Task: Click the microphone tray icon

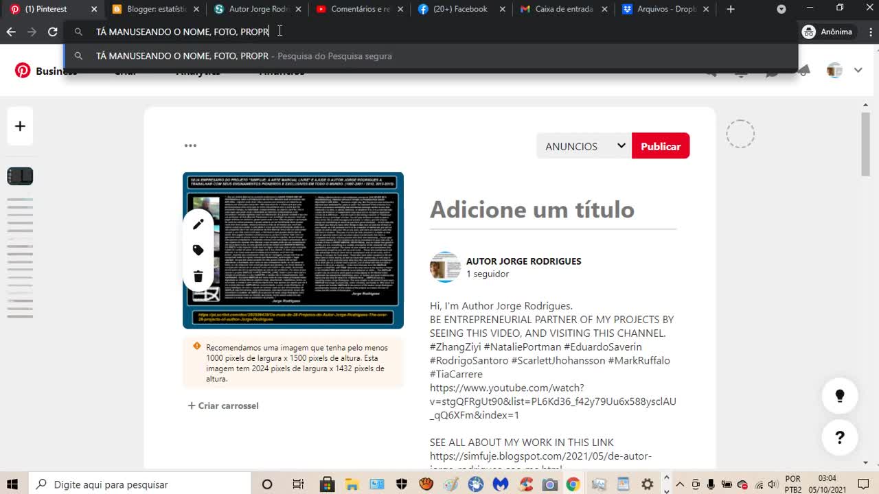Action: pos(711,484)
